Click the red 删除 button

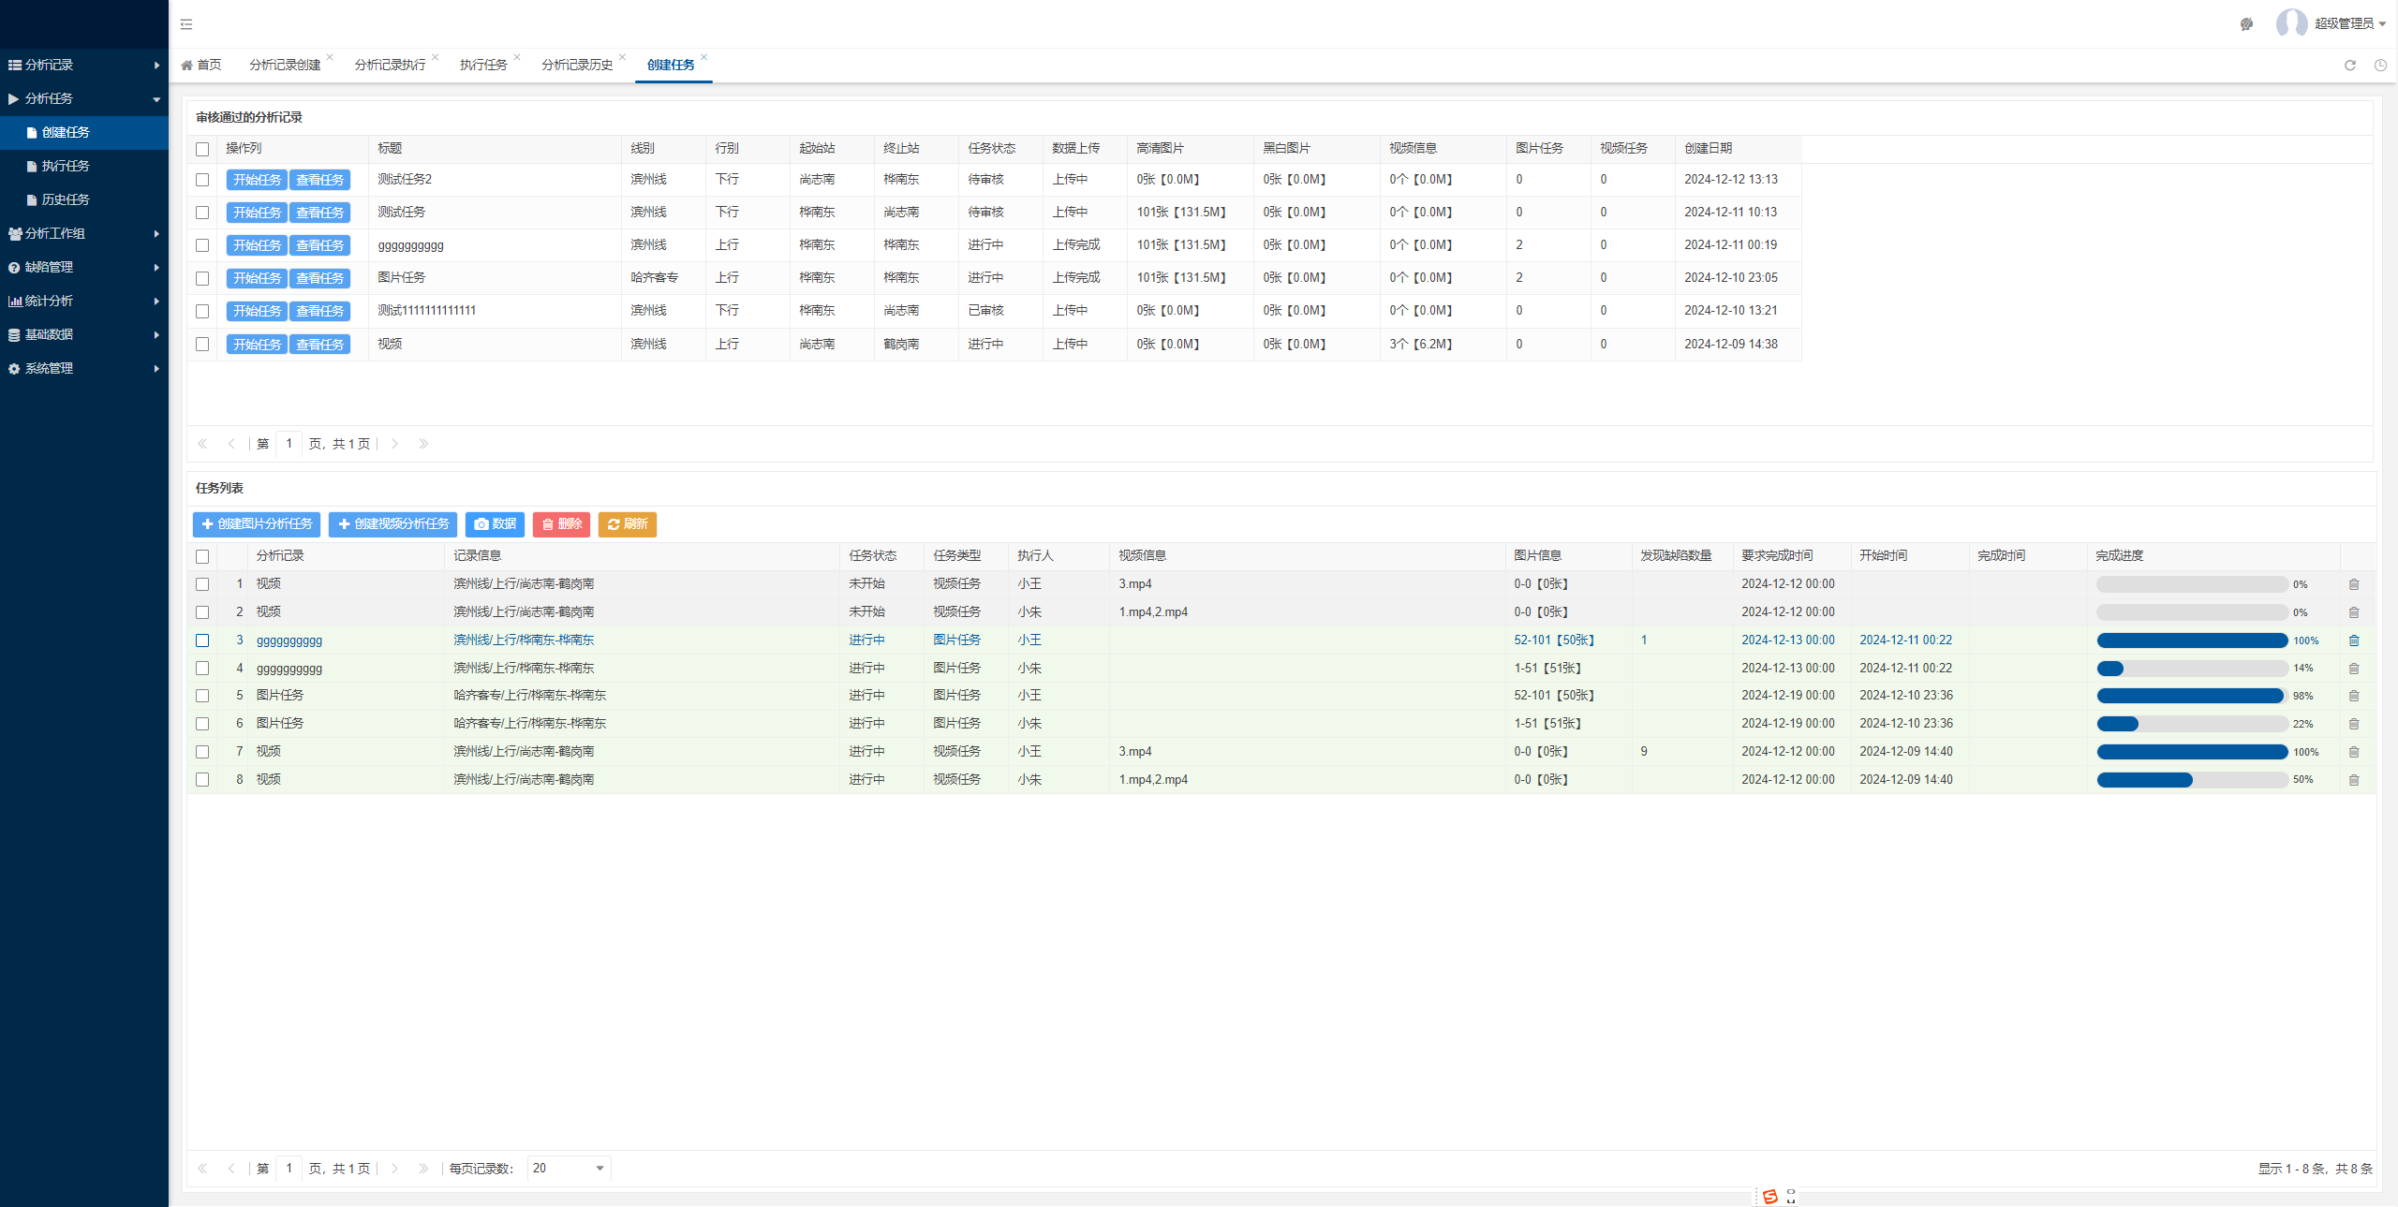point(562,524)
